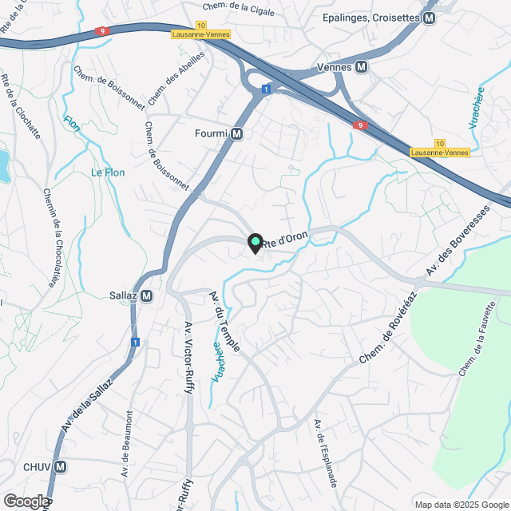Click the Map data ©2025 Google text
This screenshot has height=511, width=511.
click(x=462, y=505)
